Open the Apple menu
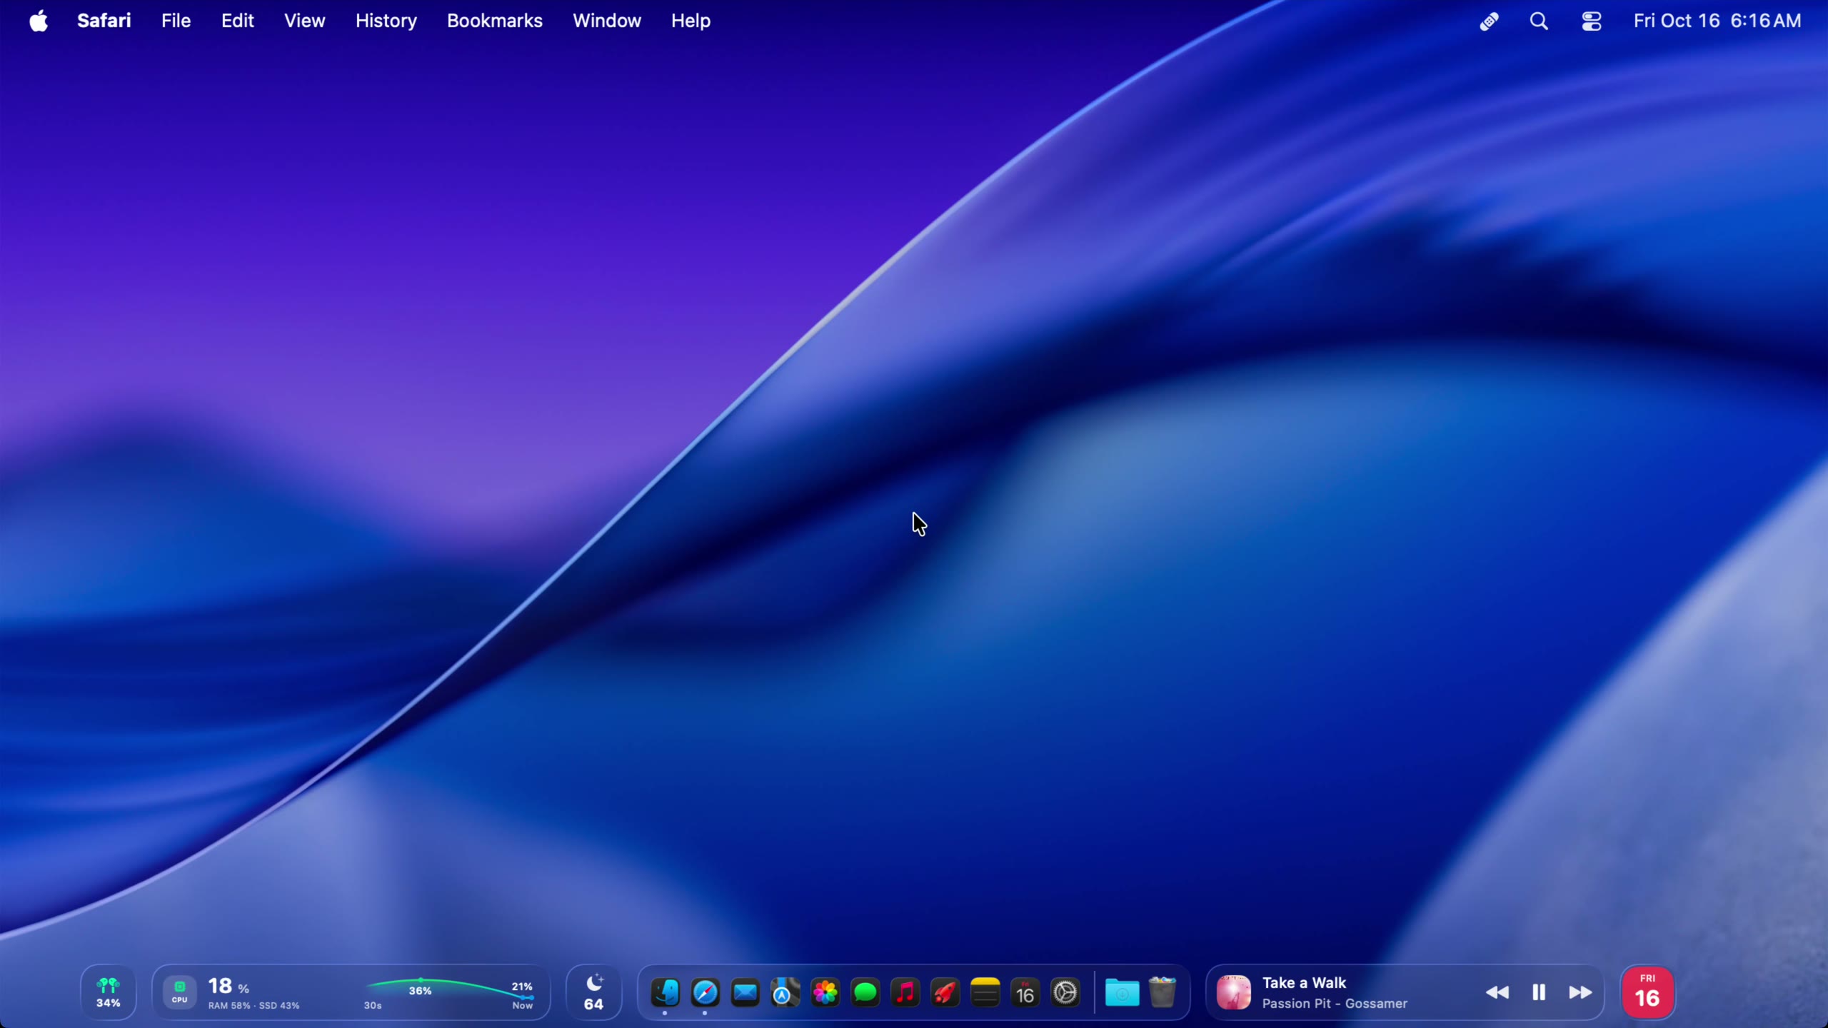The image size is (1828, 1028). click(39, 21)
